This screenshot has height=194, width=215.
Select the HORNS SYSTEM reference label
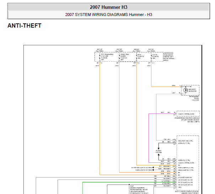(158, 152)
